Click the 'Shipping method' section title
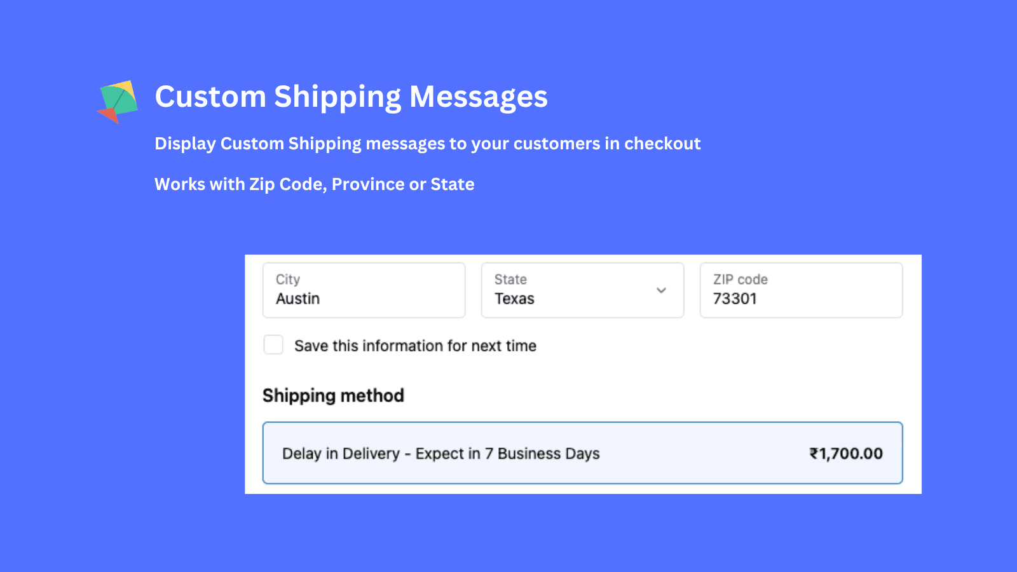 333,395
